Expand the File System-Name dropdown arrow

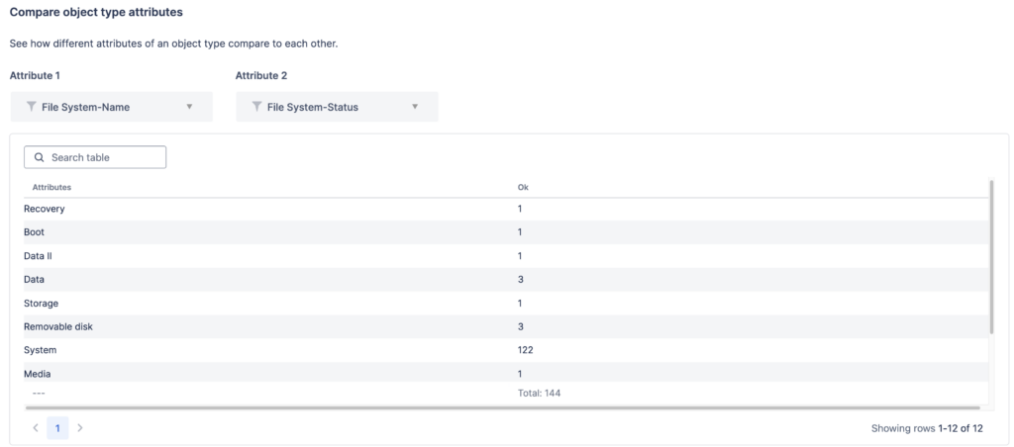tap(189, 107)
